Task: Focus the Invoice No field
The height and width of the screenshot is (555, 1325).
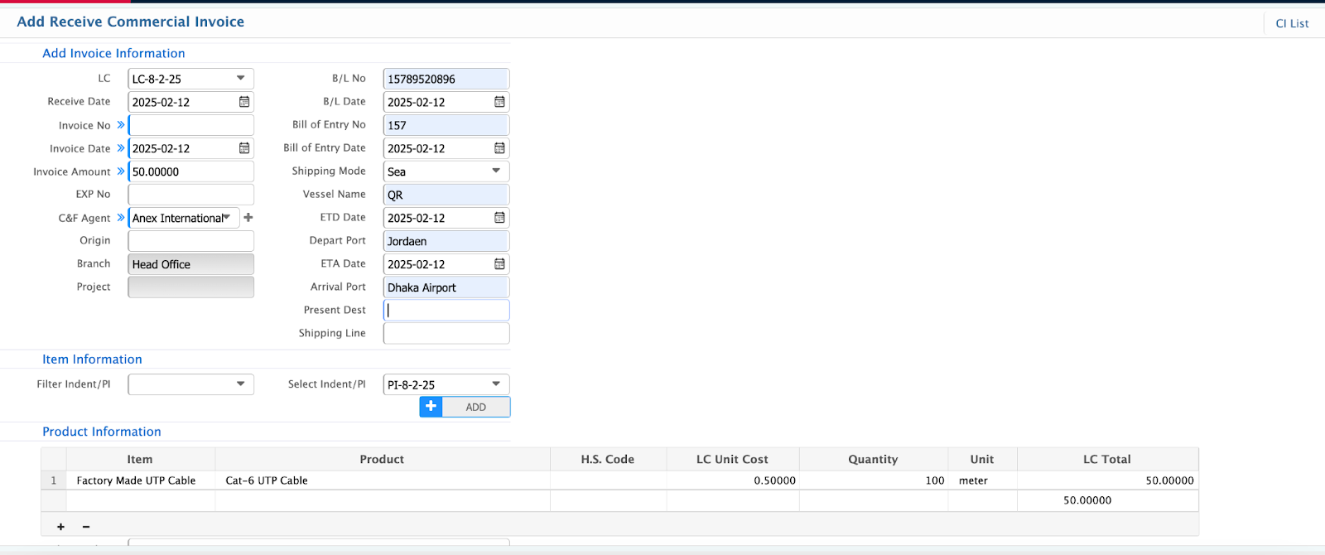Action: (190, 125)
